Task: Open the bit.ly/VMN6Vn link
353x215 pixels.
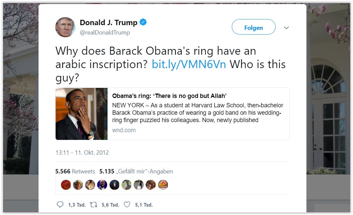Action: (189, 64)
